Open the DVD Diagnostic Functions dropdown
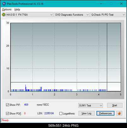The width and height of the screenshot is (127, 128). [x=72, y=15]
